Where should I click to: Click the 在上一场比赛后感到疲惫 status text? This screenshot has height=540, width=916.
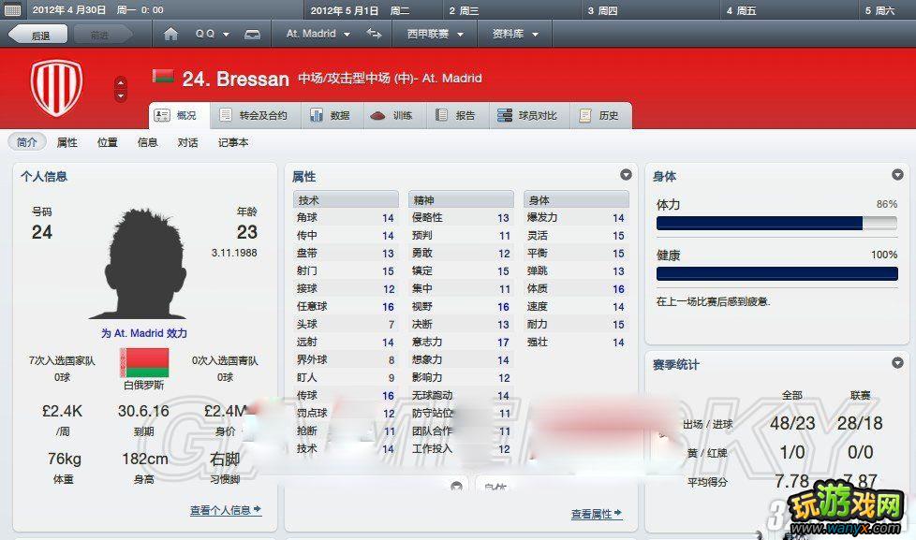click(714, 301)
